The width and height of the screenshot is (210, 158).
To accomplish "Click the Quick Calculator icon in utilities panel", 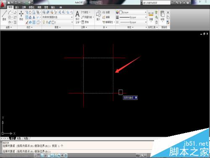I will pyautogui.click(x=157, y=22).
